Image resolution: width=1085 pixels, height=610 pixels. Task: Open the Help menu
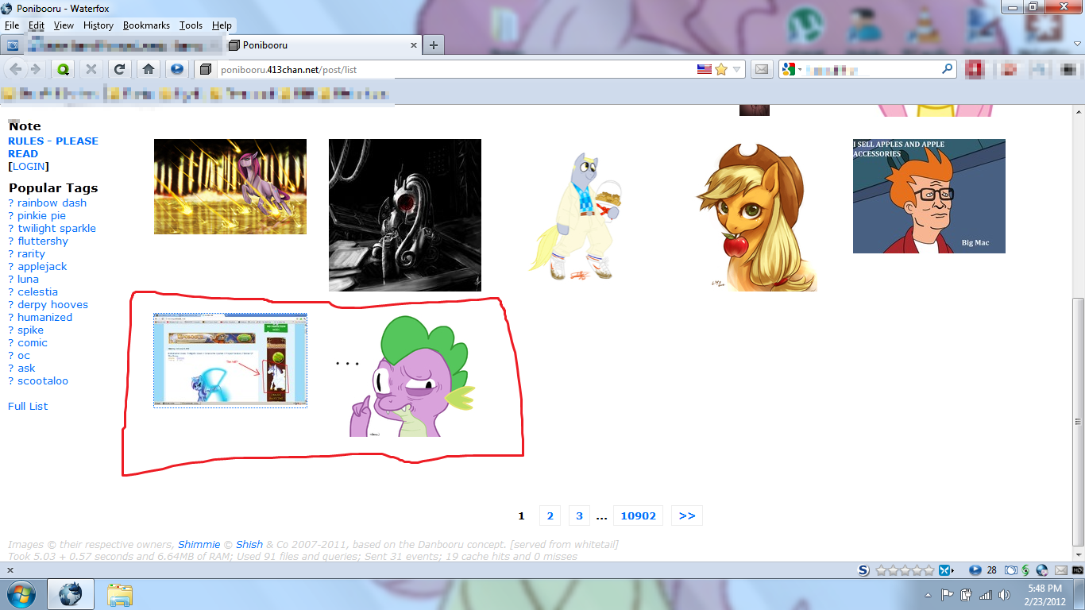(222, 25)
